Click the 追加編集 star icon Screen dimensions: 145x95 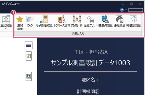[x=20, y=19]
